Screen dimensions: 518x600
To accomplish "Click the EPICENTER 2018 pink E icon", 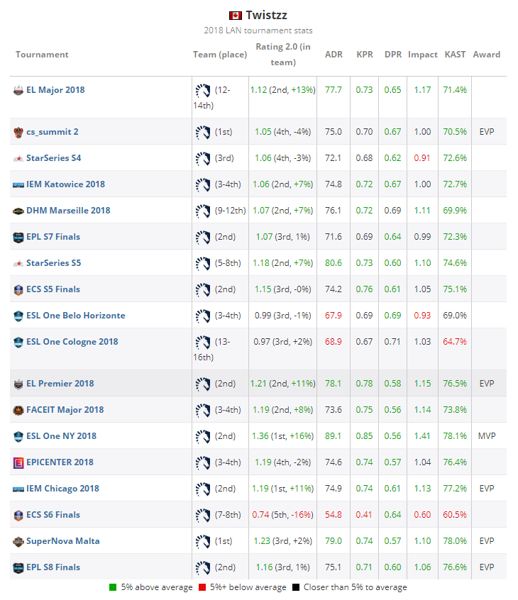I will click(18, 463).
